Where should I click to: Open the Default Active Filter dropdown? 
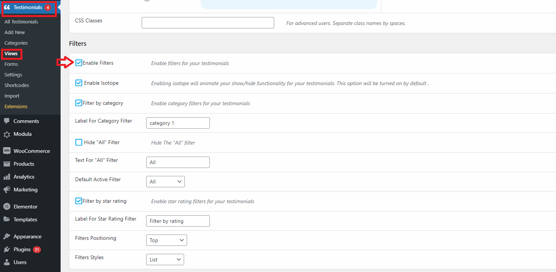point(166,182)
